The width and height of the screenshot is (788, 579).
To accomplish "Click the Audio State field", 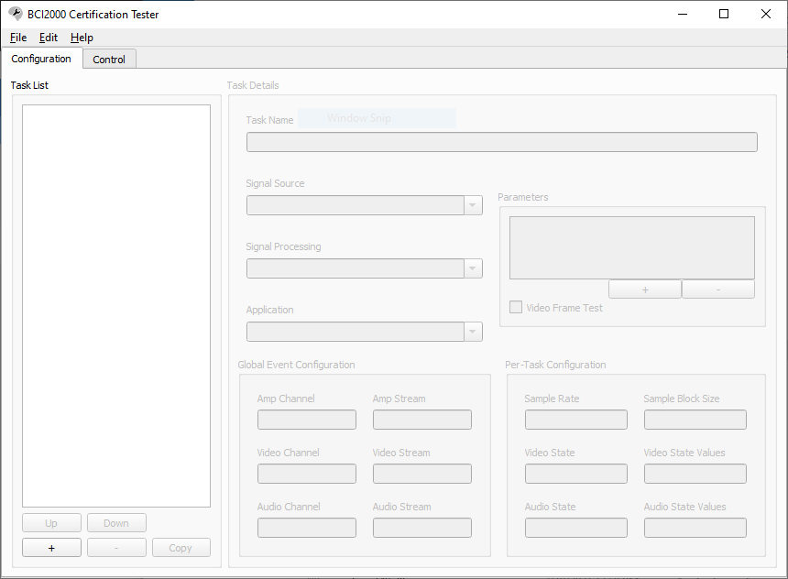I will coord(576,528).
